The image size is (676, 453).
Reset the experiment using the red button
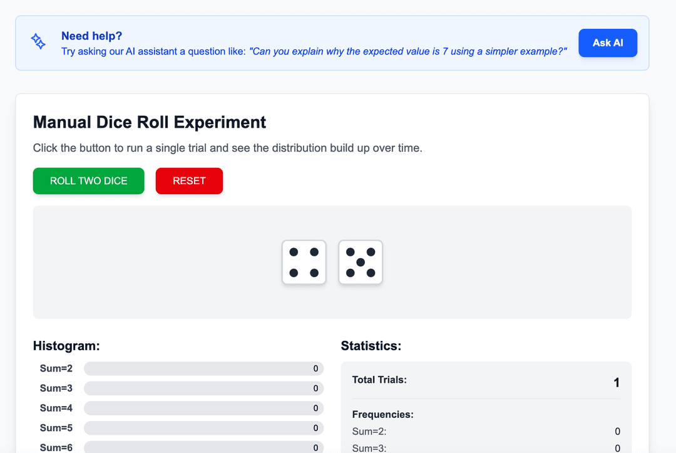pos(189,181)
